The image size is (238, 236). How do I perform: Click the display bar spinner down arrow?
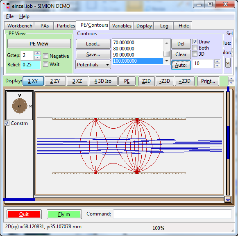click(231, 83)
